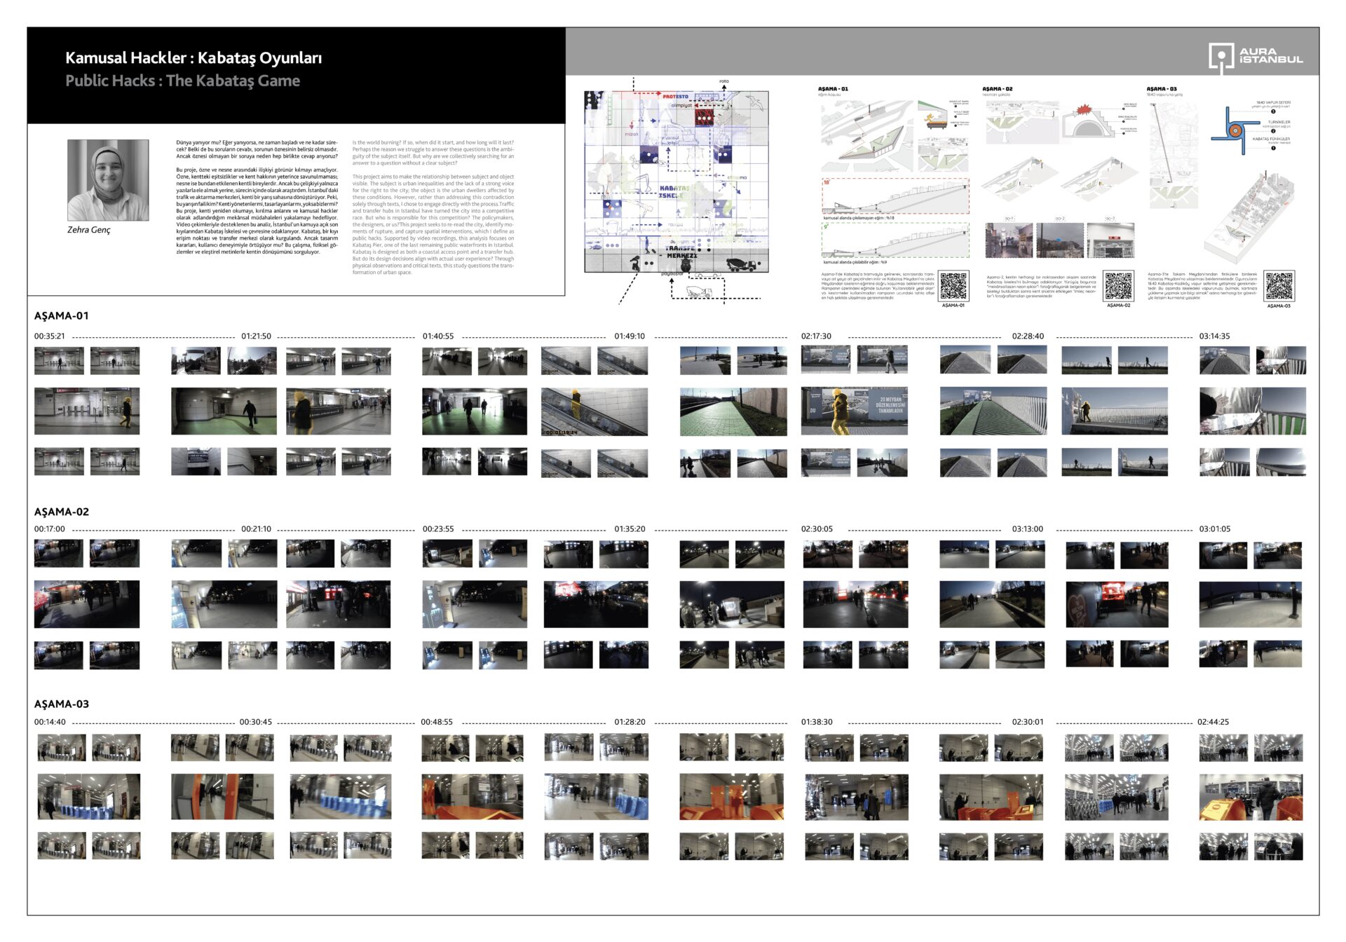Click the 00:35:21 timestamp marker in the AŞAMA-01 section
Viewport: 1346px width, 942px height.
coord(50,336)
